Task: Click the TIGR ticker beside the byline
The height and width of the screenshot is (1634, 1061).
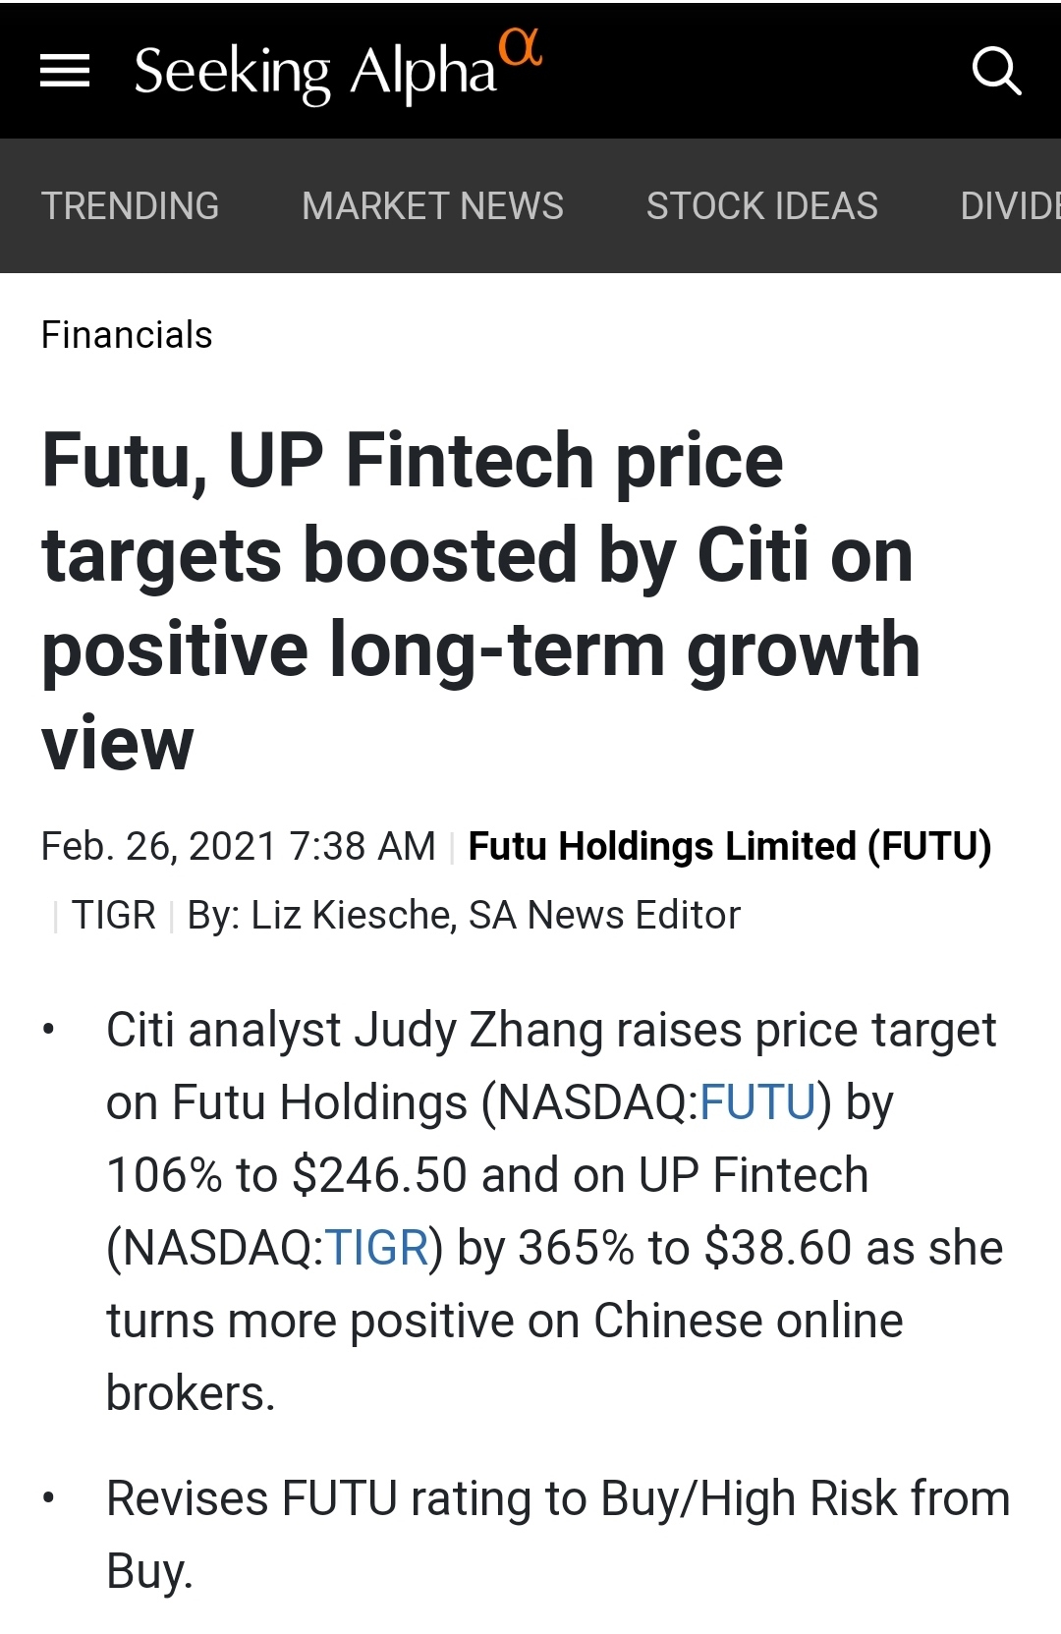Action: coord(114,915)
